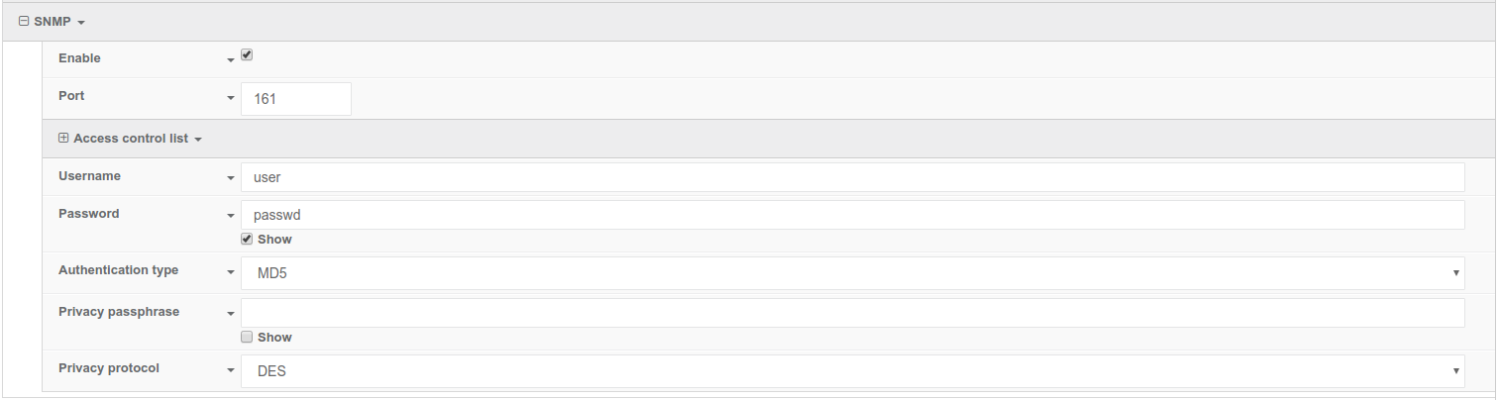This screenshot has width=1499, height=400.
Task: Expand Access control list plus icon
Action: [x=63, y=139]
